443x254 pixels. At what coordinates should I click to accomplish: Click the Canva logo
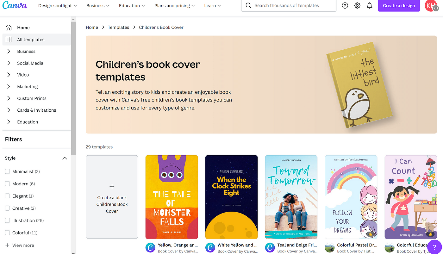click(x=15, y=6)
